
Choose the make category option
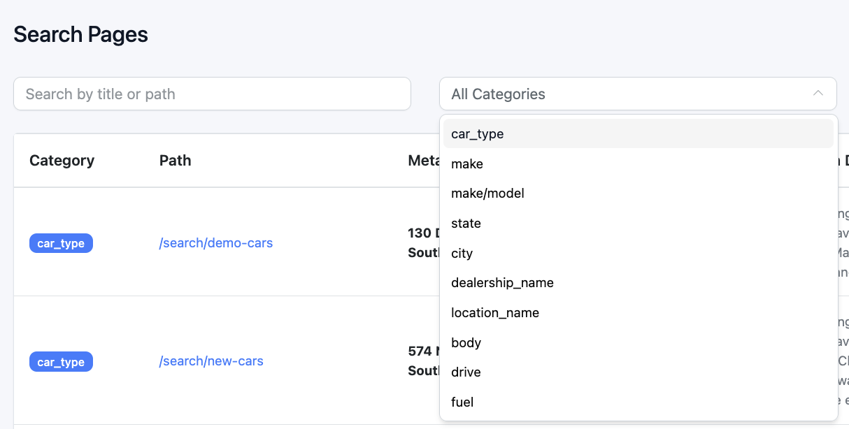click(x=467, y=164)
